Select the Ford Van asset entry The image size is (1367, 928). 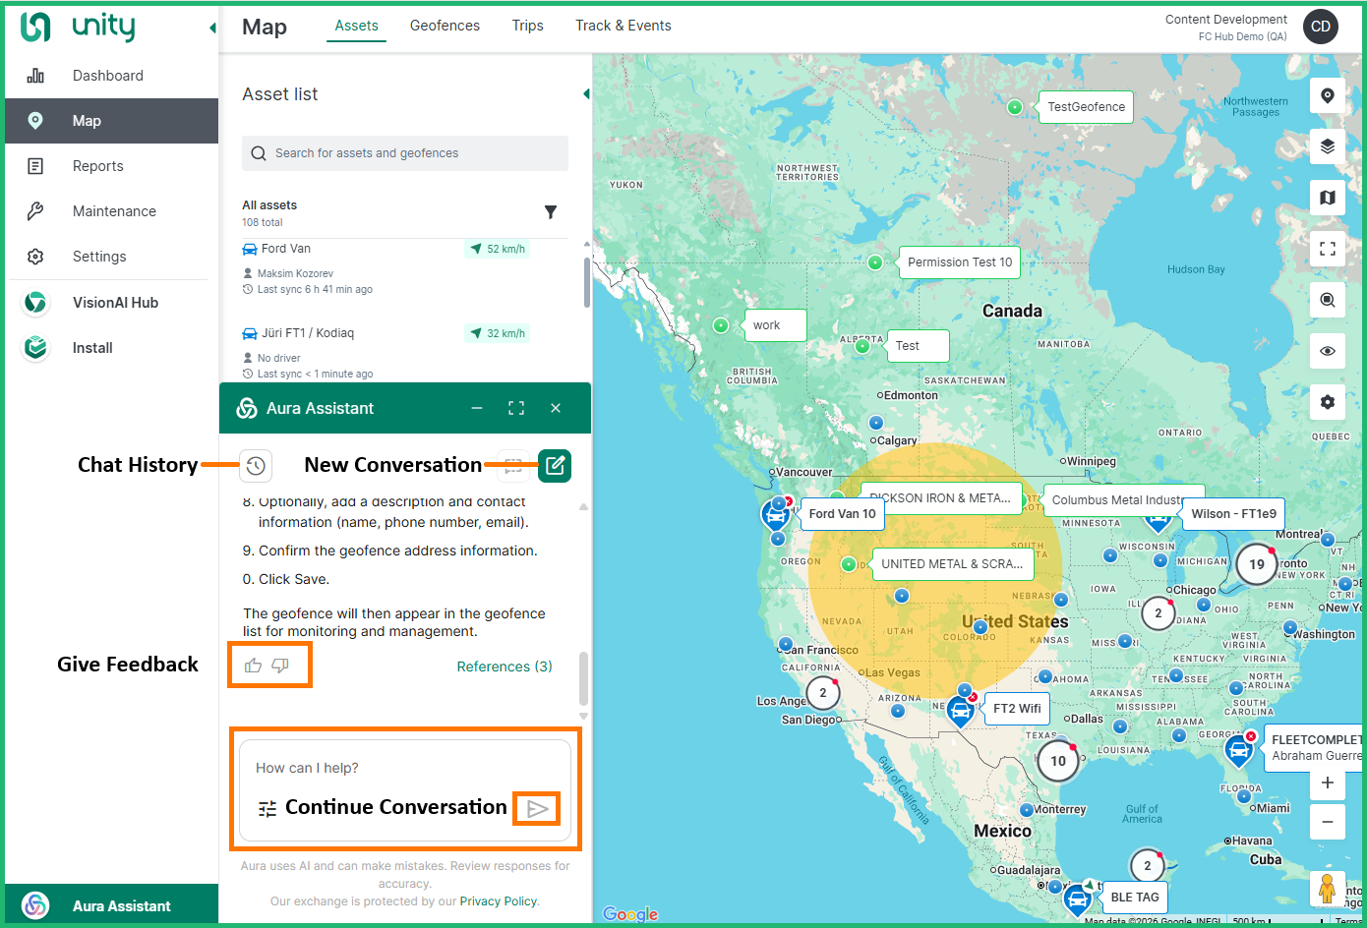click(286, 249)
